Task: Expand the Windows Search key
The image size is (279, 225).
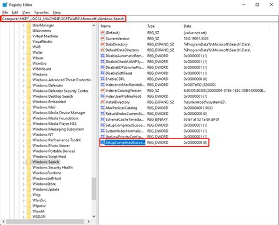Action: point(24,162)
